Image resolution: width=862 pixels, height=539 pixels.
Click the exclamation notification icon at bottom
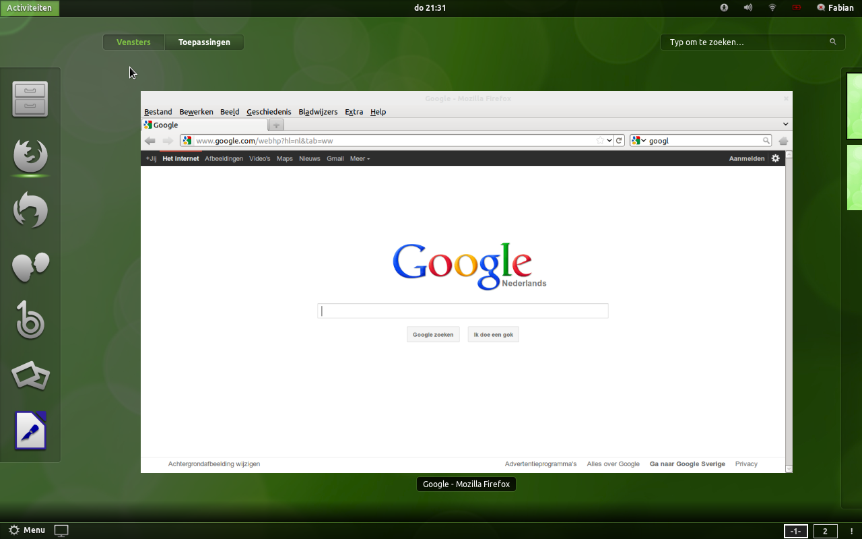[x=852, y=531]
